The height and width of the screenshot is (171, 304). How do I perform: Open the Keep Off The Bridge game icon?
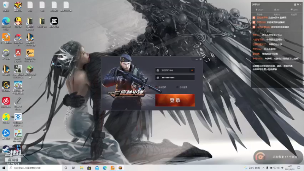click(x=18, y=133)
